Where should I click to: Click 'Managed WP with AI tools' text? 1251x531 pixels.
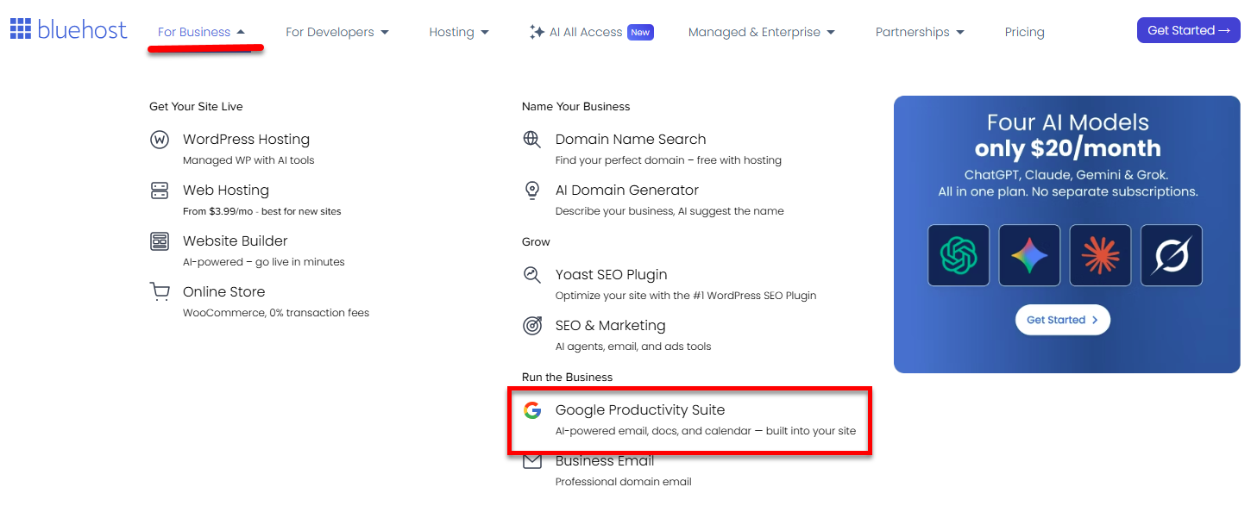pos(248,160)
